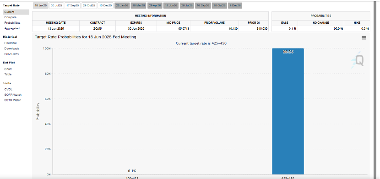This screenshot has height=179, width=380.
Task: Open Historical link under Historical section
Action: click(11, 43)
